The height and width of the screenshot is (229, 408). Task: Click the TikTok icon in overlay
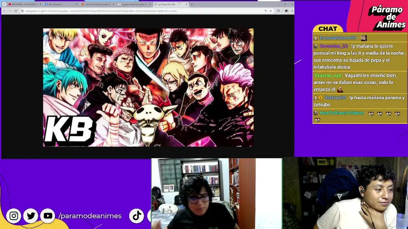(137, 216)
